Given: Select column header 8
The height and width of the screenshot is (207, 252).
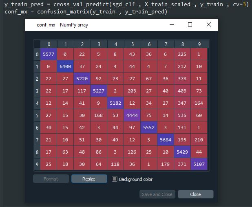Looking at the screenshot, I should pyautogui.click(x=182, y=44).
